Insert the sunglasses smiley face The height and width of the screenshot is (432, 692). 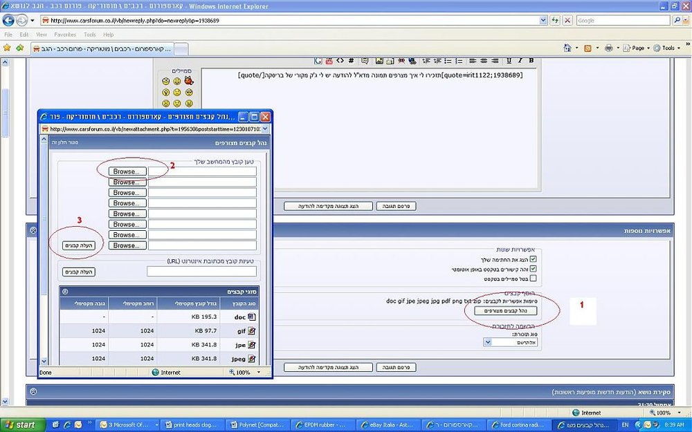(189, 92)
